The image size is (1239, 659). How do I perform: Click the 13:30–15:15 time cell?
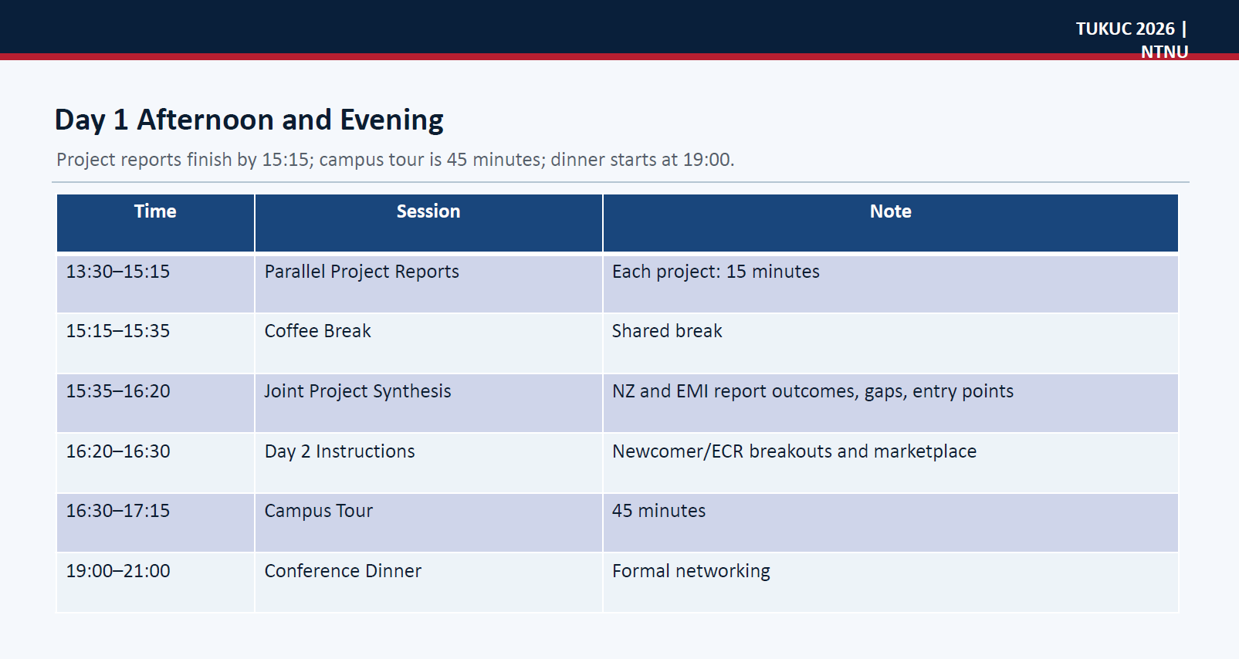(x=155, y=283)
